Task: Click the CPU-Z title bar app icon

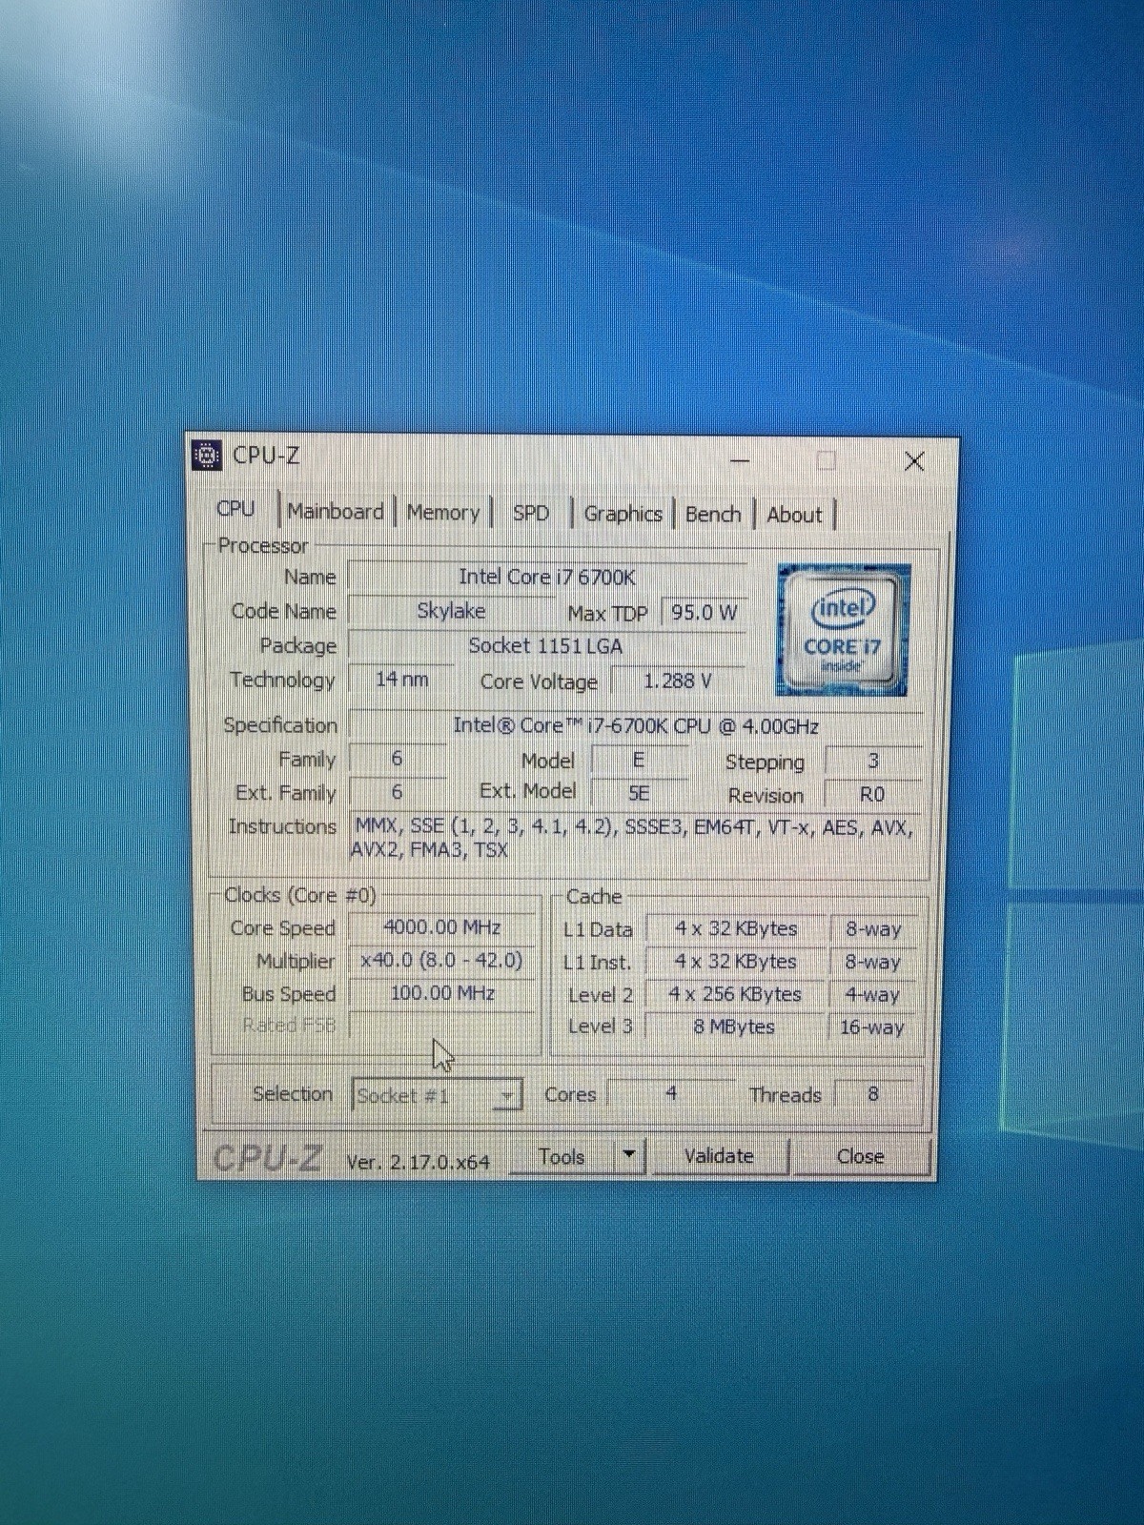Action: 207,456
